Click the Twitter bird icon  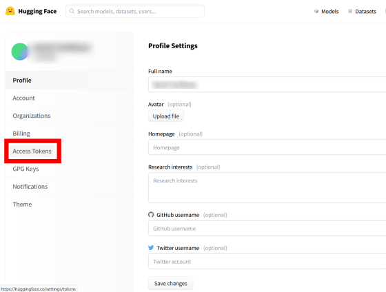pos(151,247)
